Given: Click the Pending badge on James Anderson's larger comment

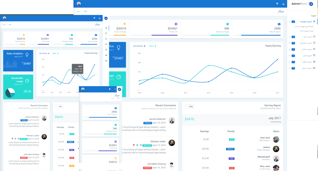Looking at the screenshot, I should pos(147,123).
